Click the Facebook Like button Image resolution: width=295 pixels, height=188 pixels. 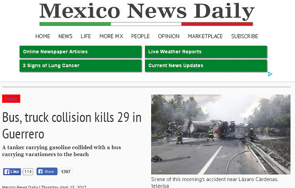[x=12, y=171]
